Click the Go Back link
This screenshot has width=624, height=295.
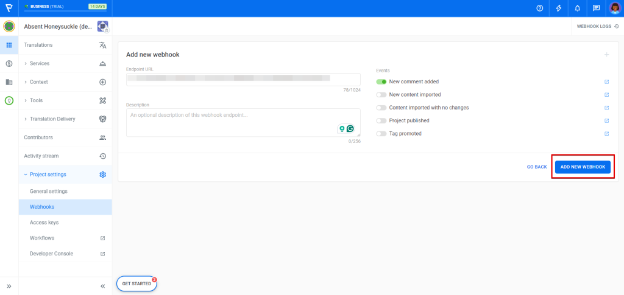coord(536,167)
